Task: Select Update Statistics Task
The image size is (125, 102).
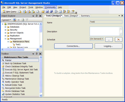Action: 20,94
